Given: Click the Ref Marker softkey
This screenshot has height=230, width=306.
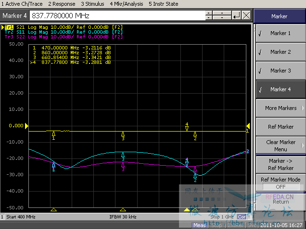Looking at the screenshot, I should click(x=280, y=127).
